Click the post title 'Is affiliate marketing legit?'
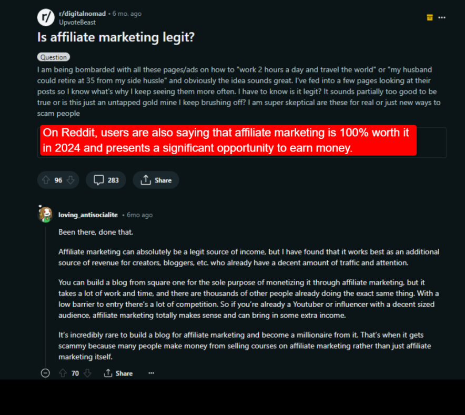The image size is (465, 415). [x=117, y=37]
